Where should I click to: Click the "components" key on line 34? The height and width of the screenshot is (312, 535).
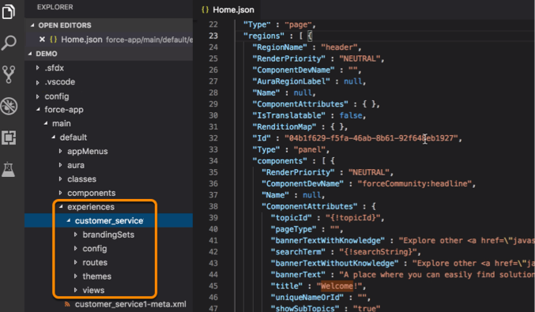pyautogui.click(x=280, y=161)
